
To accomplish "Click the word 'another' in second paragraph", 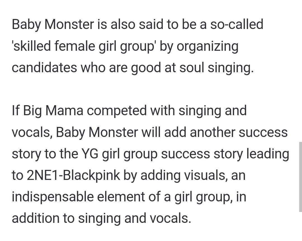I will 213,132.
